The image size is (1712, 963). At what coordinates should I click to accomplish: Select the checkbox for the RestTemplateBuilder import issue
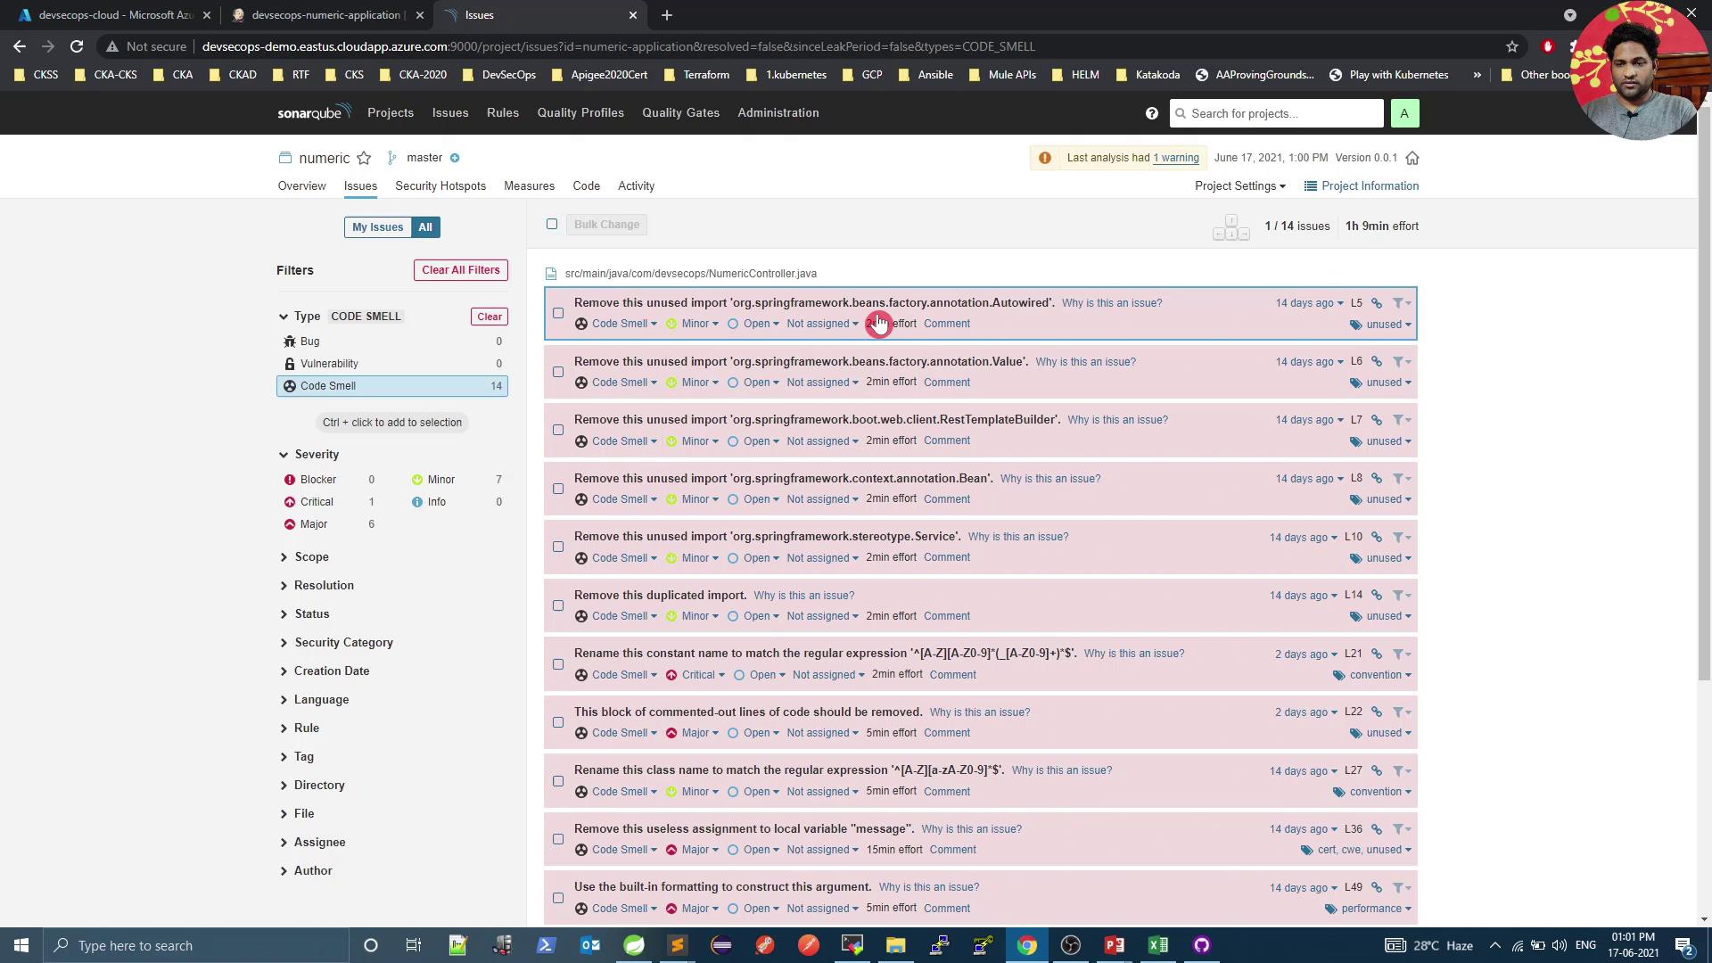tap(558, 430)
